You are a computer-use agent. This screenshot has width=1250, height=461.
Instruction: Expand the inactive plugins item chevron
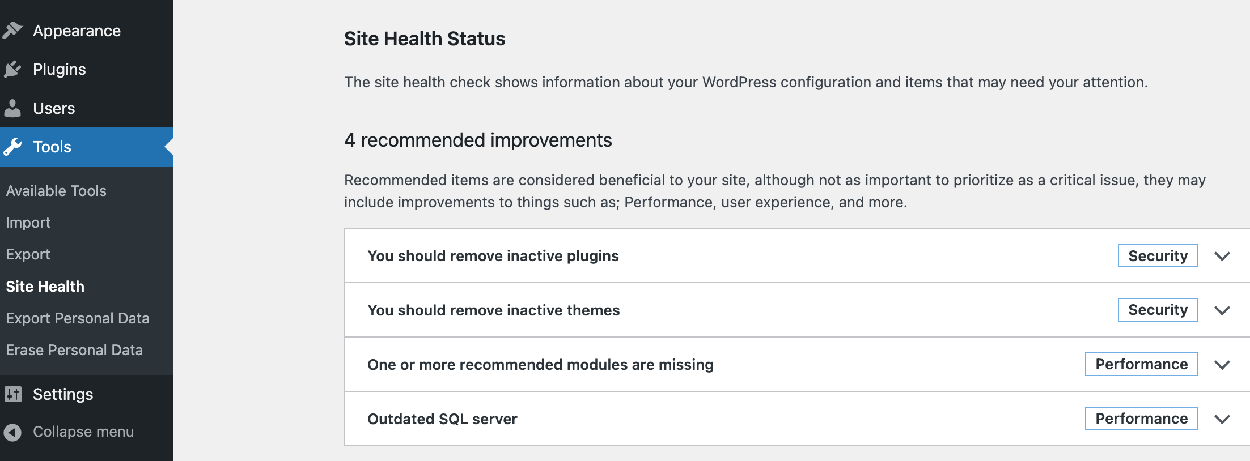coord(1222,256)
